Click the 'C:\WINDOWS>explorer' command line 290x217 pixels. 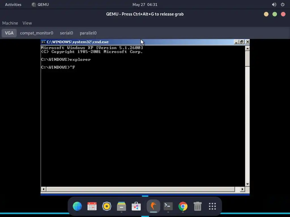click(66, 60)
